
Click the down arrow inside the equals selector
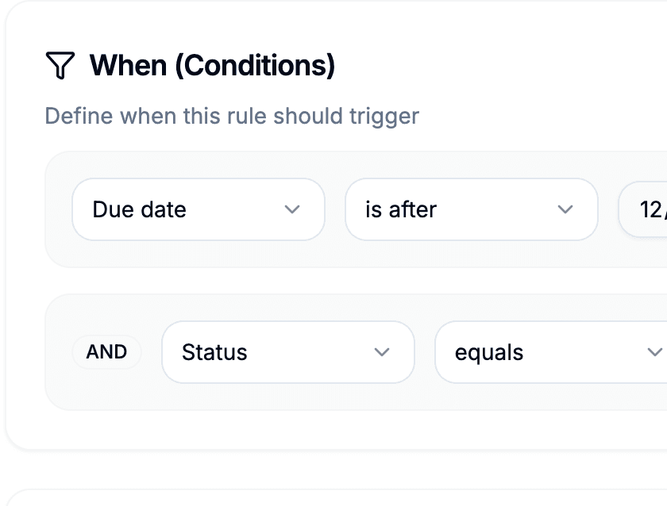tap(654, 352)
